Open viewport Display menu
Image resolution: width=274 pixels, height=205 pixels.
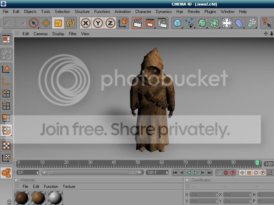(x=58, y=34)
